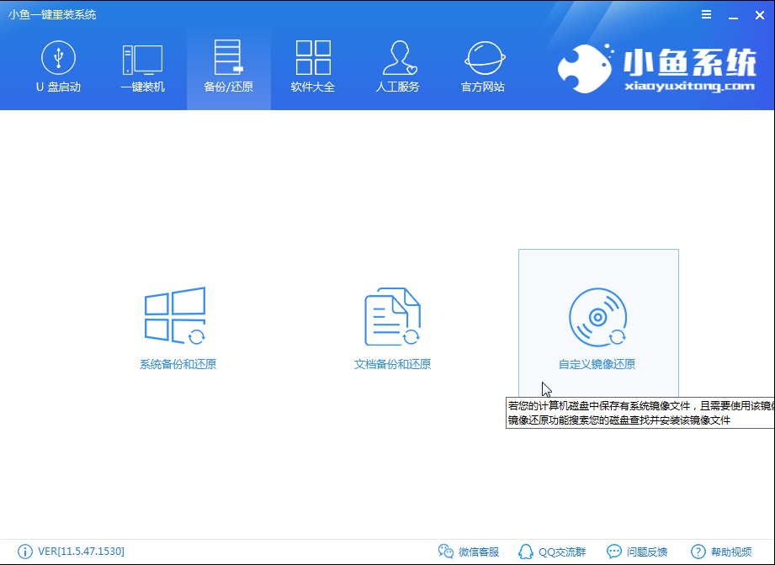Select the U盘启动 USB boot icon
Screen dimensions: 775x565
(x=56, y=66)
